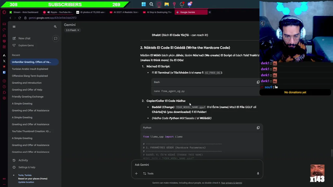Activate the microphone voice input
Image resolution: width=333 pixels, height=187 pixels.
click(x=258, y=173)
